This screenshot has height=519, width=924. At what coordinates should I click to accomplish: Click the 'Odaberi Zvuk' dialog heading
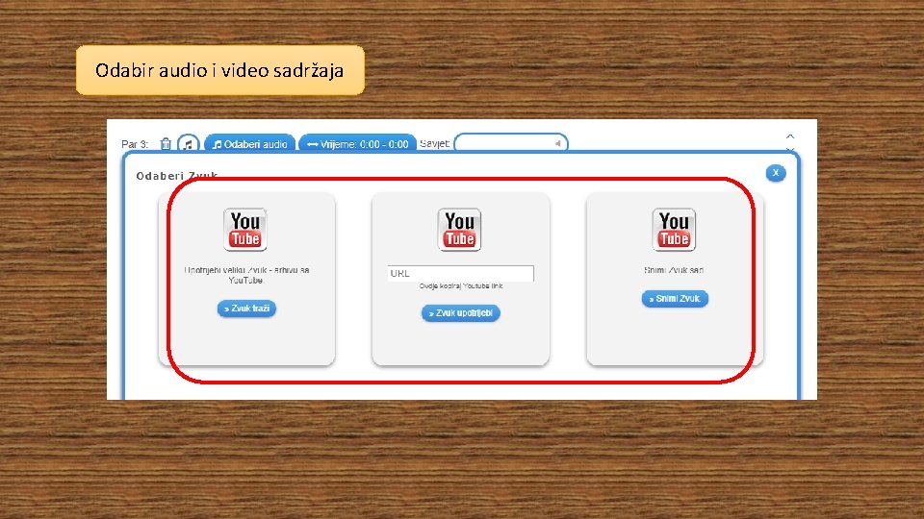click(x=177, y=175)
